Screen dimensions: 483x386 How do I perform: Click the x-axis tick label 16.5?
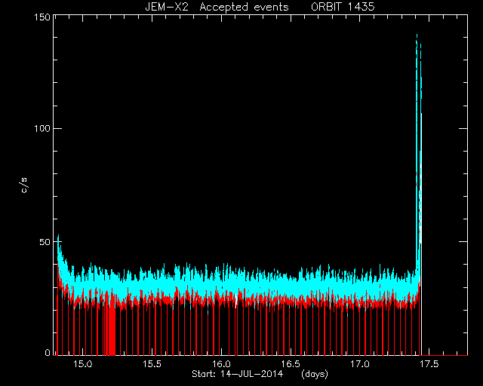coord(291,364)
